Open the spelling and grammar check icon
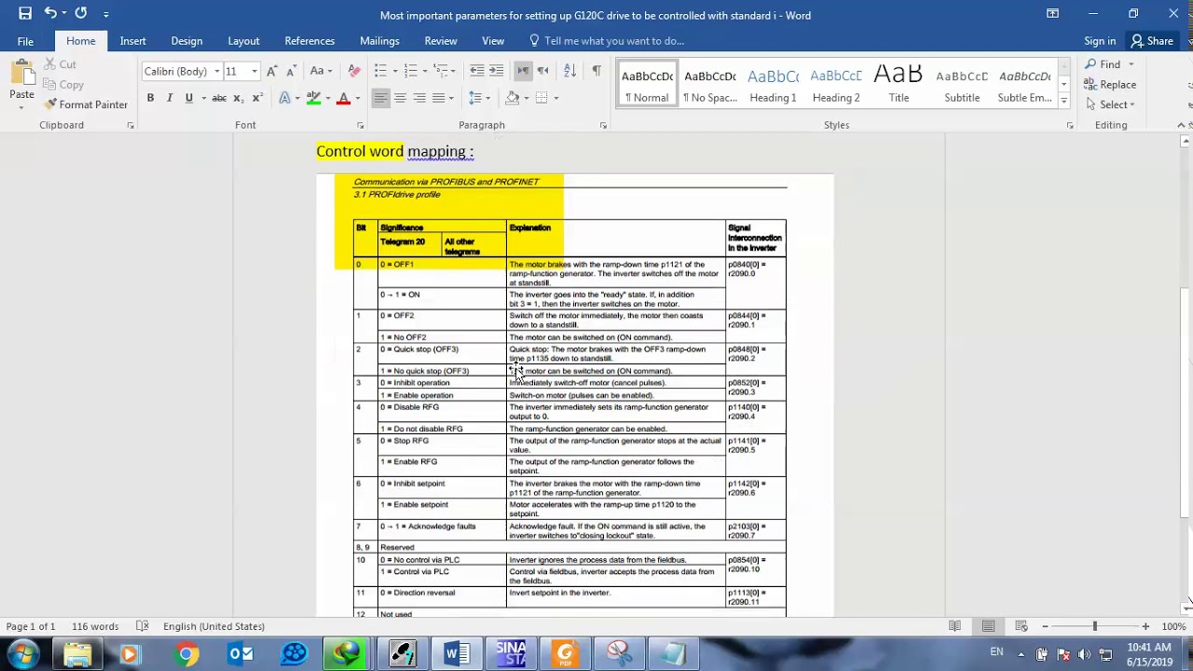Viewport: 1193px width, 671px height. click(x=143, y=626)
